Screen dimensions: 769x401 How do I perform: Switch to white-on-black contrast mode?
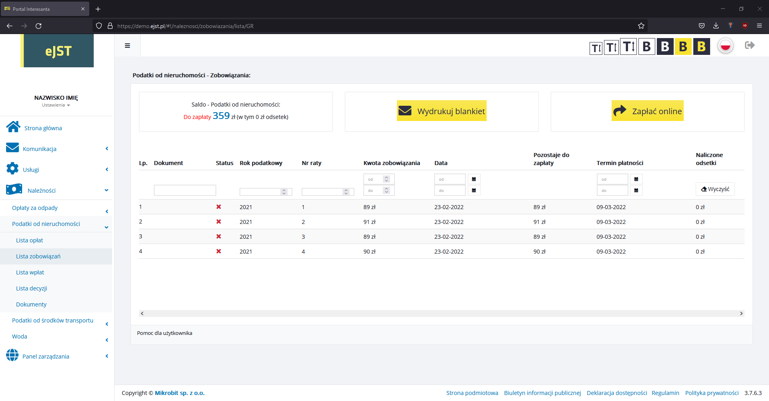[x=665, y=47]
